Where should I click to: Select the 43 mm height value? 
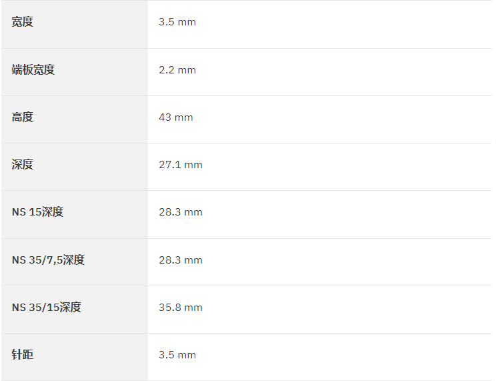[176, 117]
